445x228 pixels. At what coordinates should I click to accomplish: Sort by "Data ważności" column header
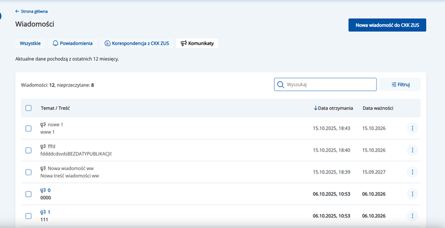pos(377,108)
